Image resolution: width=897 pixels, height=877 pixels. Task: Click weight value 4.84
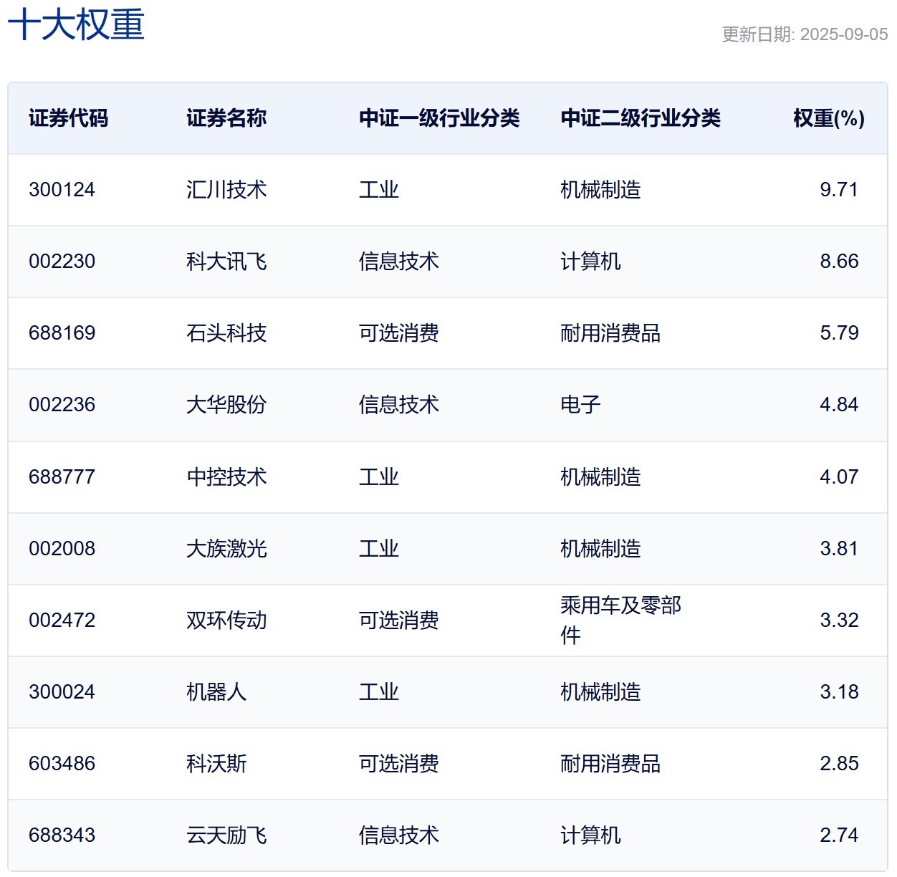click(839, 405)
